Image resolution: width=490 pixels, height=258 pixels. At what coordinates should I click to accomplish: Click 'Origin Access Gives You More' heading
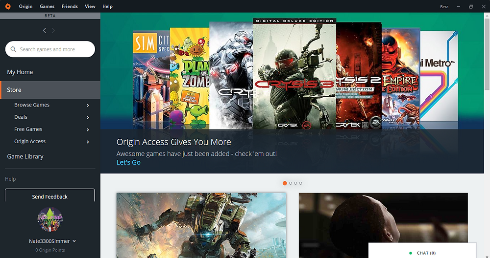pos(174,142)
